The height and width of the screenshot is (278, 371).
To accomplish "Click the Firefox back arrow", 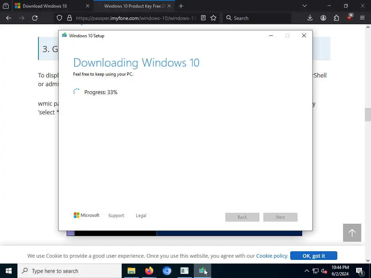I will click(x=9, y=18).
